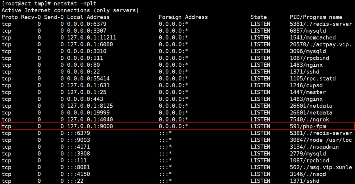Click program name '7540/./ngrok'
This screenshot has height=184, width=355.
click(x=309, y=120)
